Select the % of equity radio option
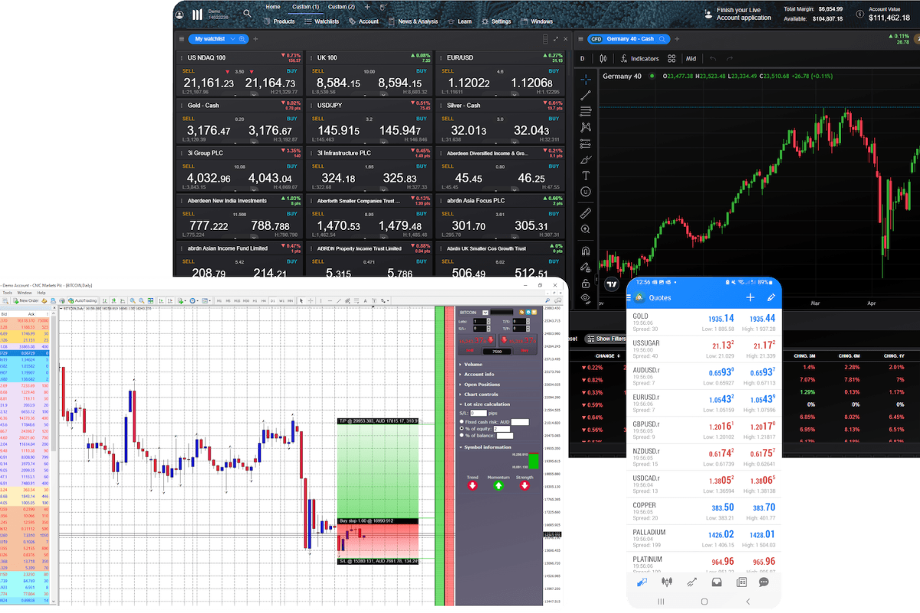 tap(461, 429)
